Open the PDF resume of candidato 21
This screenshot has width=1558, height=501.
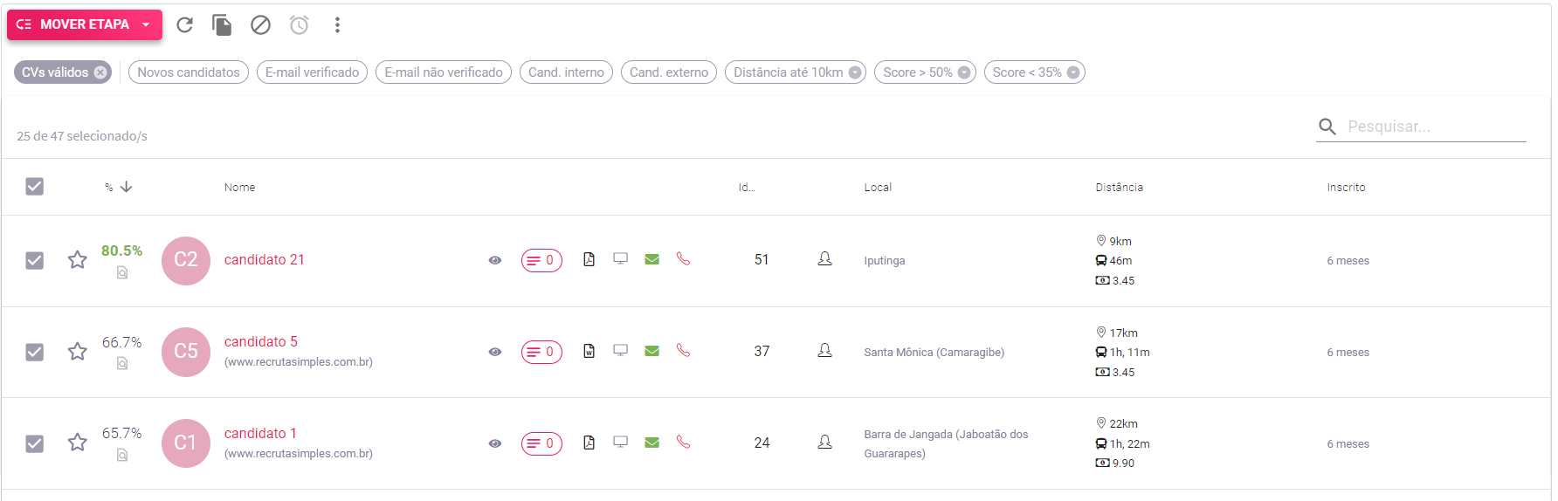[589, 259]
